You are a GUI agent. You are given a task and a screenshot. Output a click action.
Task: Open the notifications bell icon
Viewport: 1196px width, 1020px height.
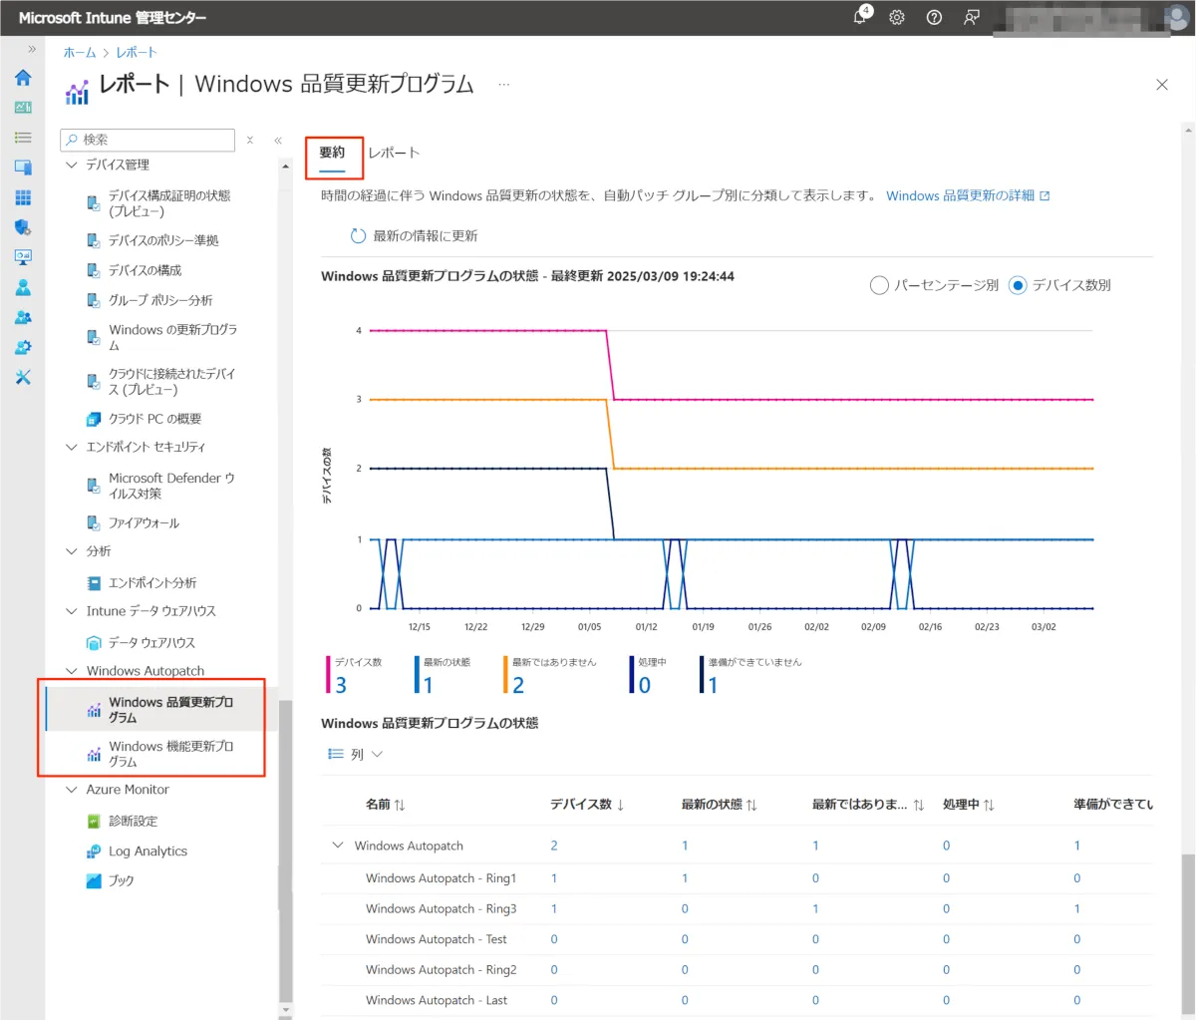[x=860, y=17]
